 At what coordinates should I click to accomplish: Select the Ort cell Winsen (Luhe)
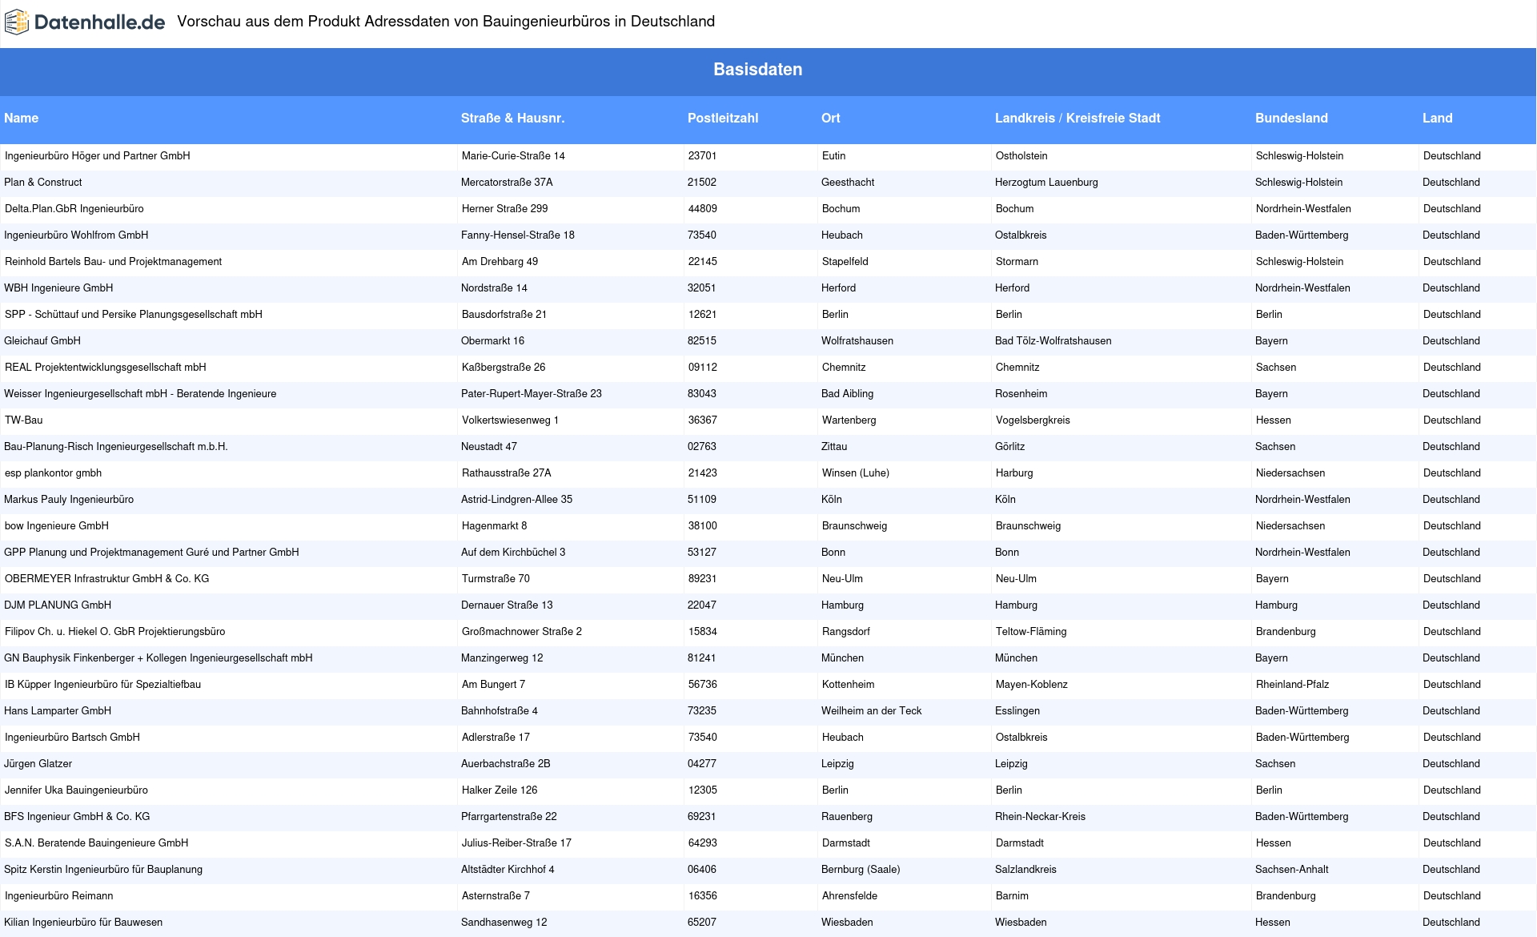click(x=856, y=473)
